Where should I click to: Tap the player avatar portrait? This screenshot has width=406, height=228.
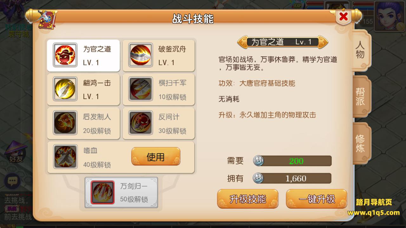390,16
